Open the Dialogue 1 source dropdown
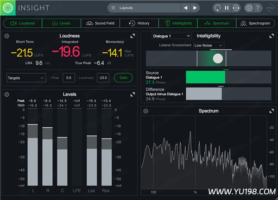 pyautogui.click(x=171, y=36)
